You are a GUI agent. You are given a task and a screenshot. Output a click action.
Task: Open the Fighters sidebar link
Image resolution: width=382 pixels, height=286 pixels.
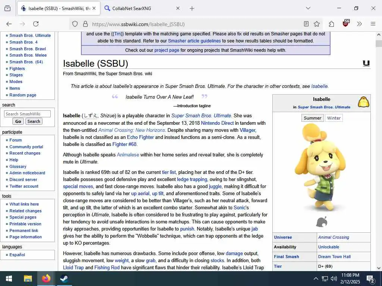coord(17,69)
